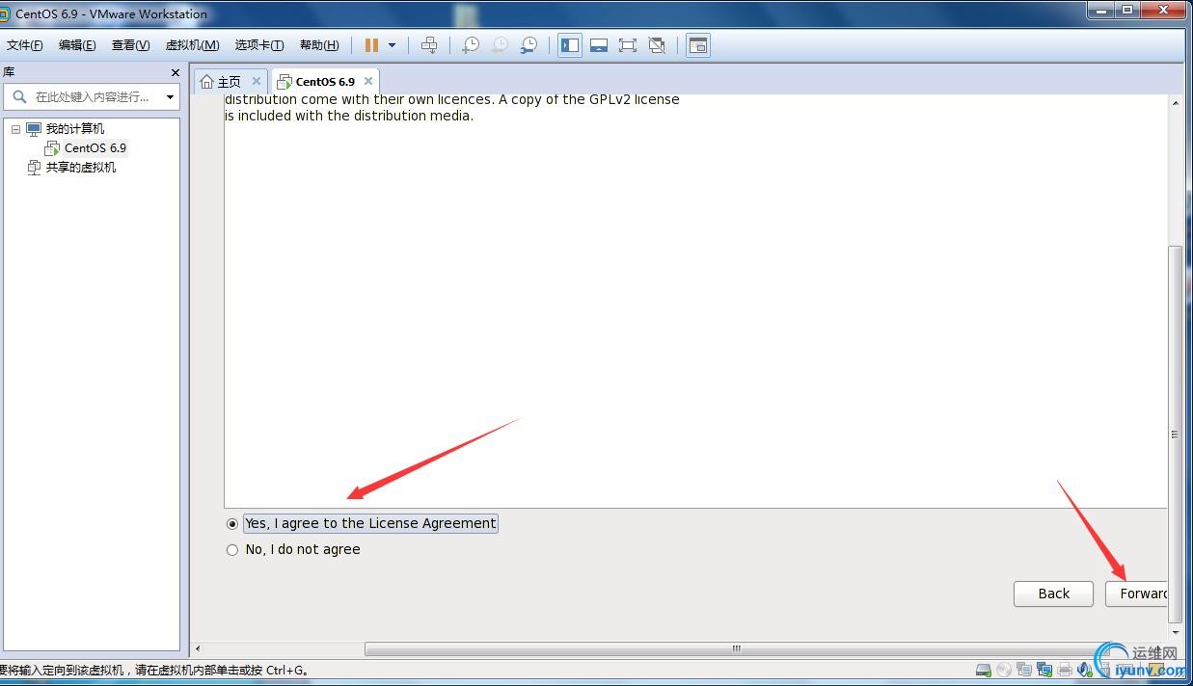
Task: Click the printer status icon
Action: 1065,670
